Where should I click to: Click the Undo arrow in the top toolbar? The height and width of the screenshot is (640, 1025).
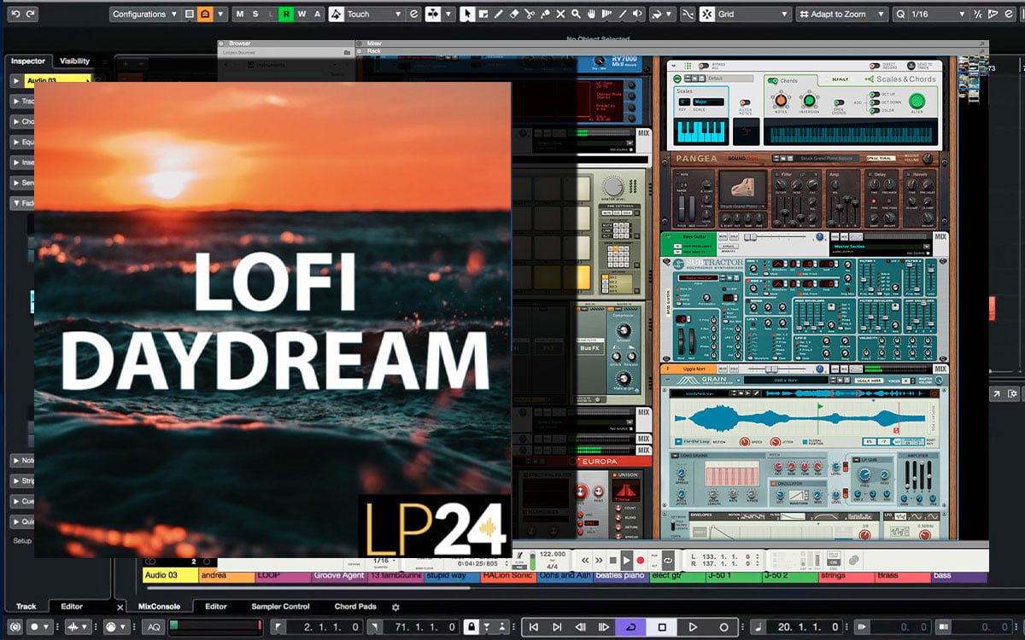[x=15, y=14]
